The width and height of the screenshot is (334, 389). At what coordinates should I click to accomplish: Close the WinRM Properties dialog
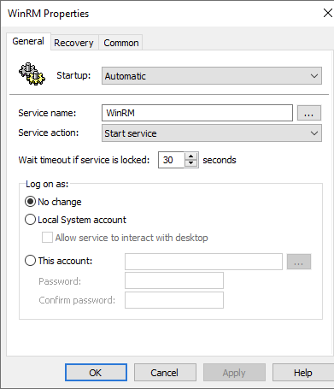(328, 13)
